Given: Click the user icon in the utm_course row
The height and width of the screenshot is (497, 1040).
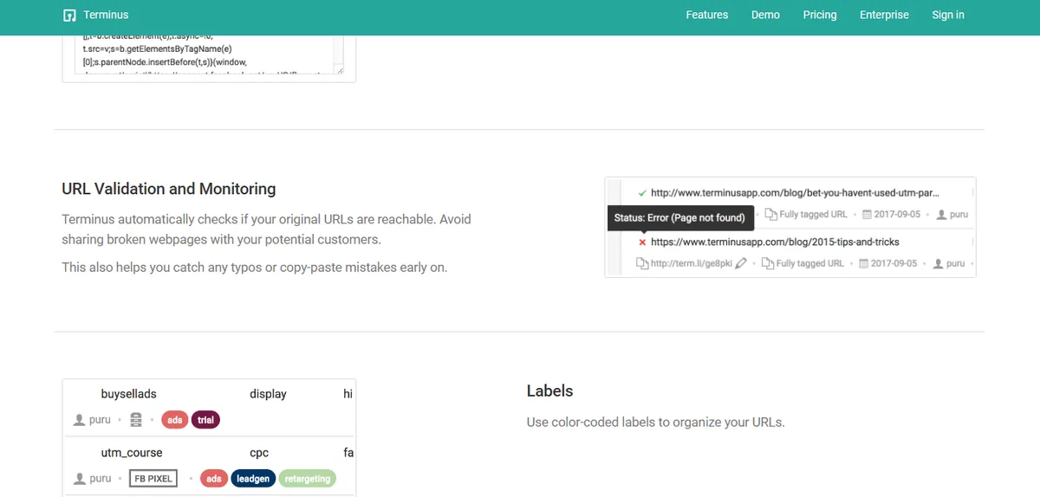Looking at the screenshot, I should (x=80, y=479).
